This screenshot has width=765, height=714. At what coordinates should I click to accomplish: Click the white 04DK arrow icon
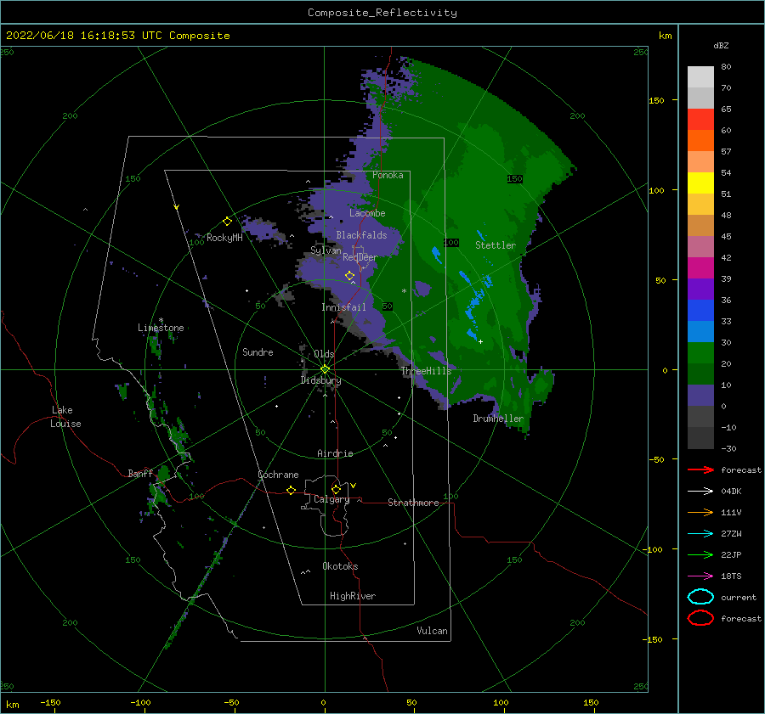click(700, 491)
